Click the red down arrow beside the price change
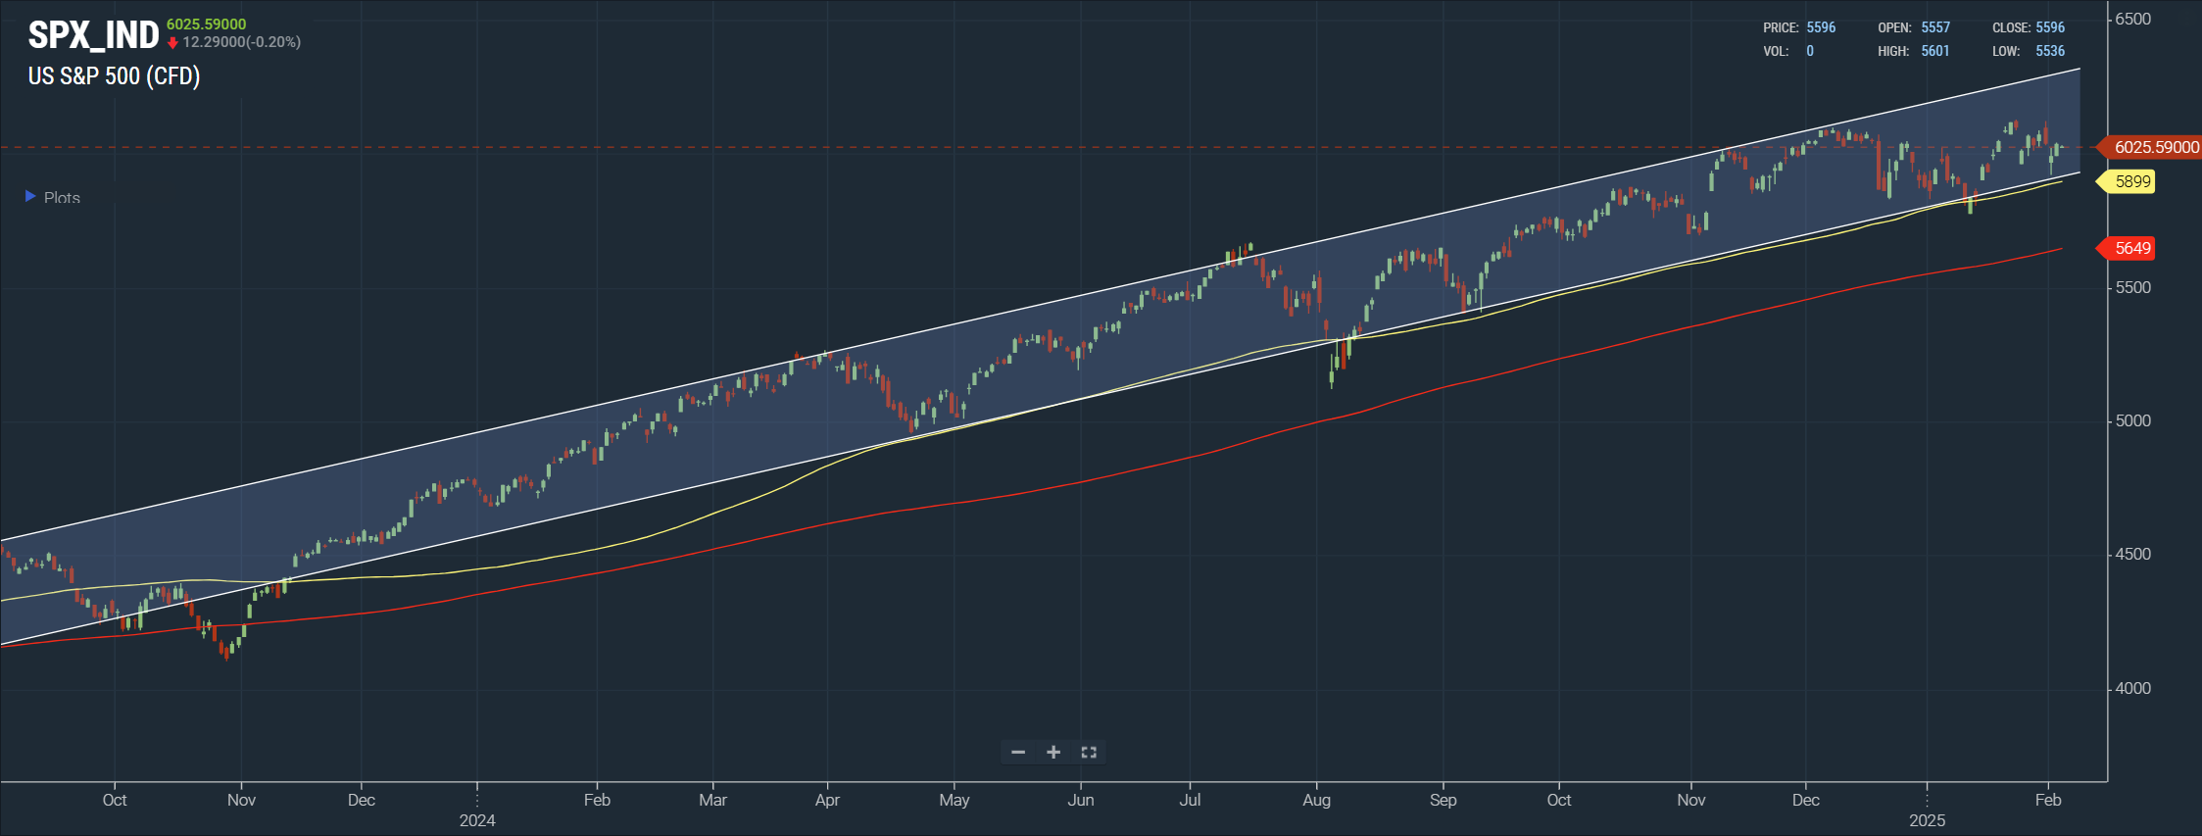 point(172,42)
